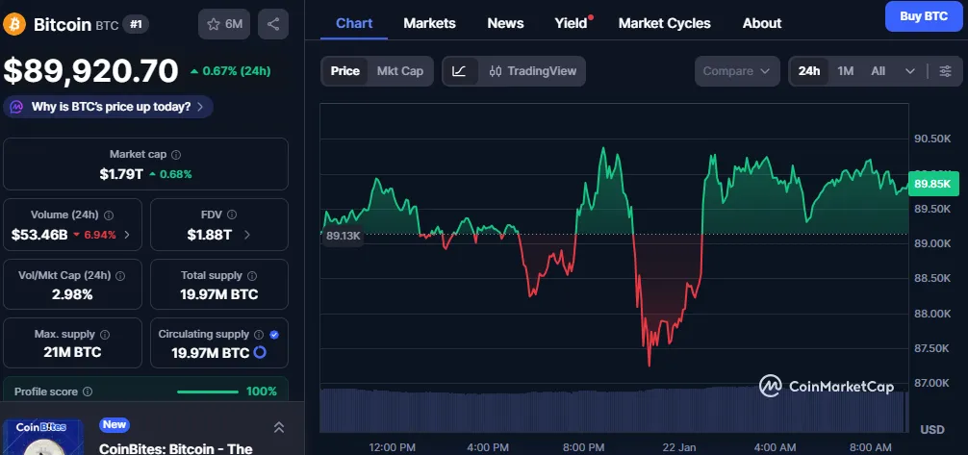968x455 pixels.
Task: Select the 24h time range
Action: 808,71
